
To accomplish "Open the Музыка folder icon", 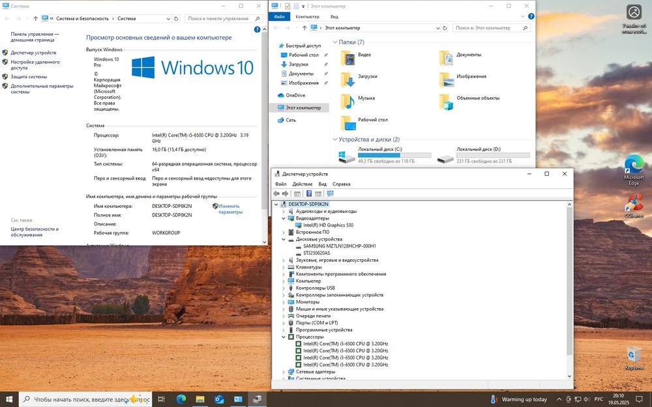I will pyautogui.click(x=348, y=102).
